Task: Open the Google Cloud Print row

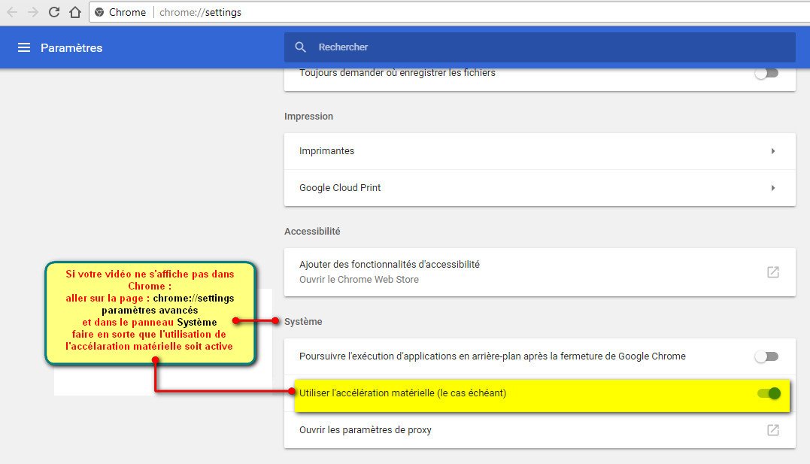Action: pos(540,187)
